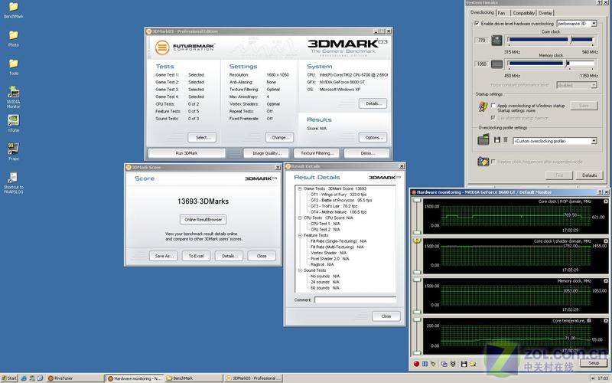The image size is (612, 383).
Task: Delete the overclocking profile with the trash icon
Action: tap(506, 139)
